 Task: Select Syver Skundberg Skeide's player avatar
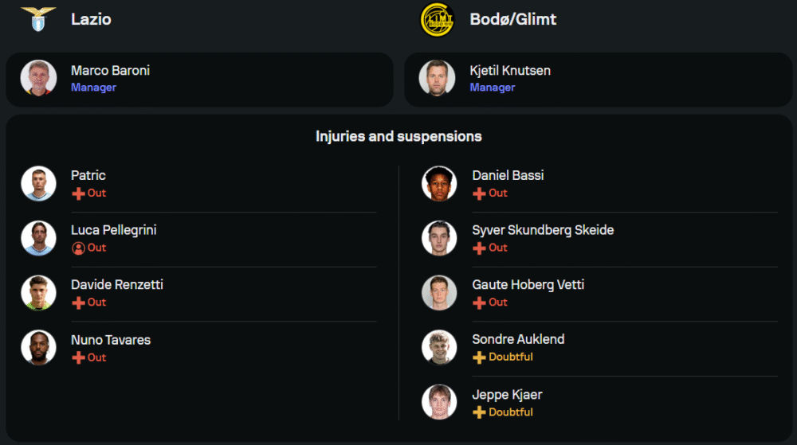point(439,238)
